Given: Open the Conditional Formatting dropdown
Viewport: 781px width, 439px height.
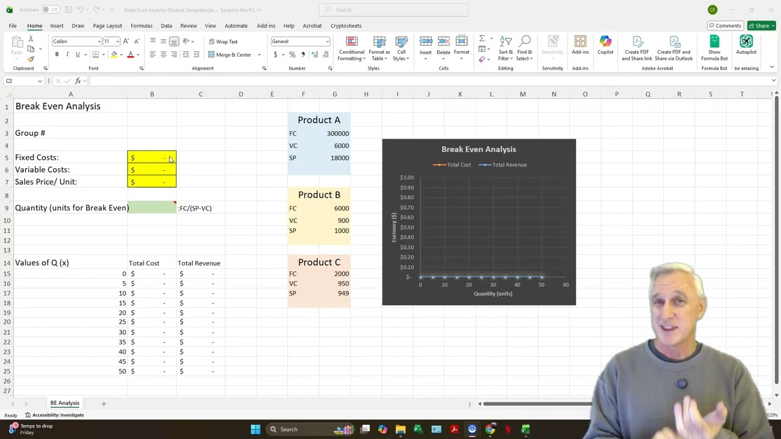Looking at the screenshot, I should (351, 48).
